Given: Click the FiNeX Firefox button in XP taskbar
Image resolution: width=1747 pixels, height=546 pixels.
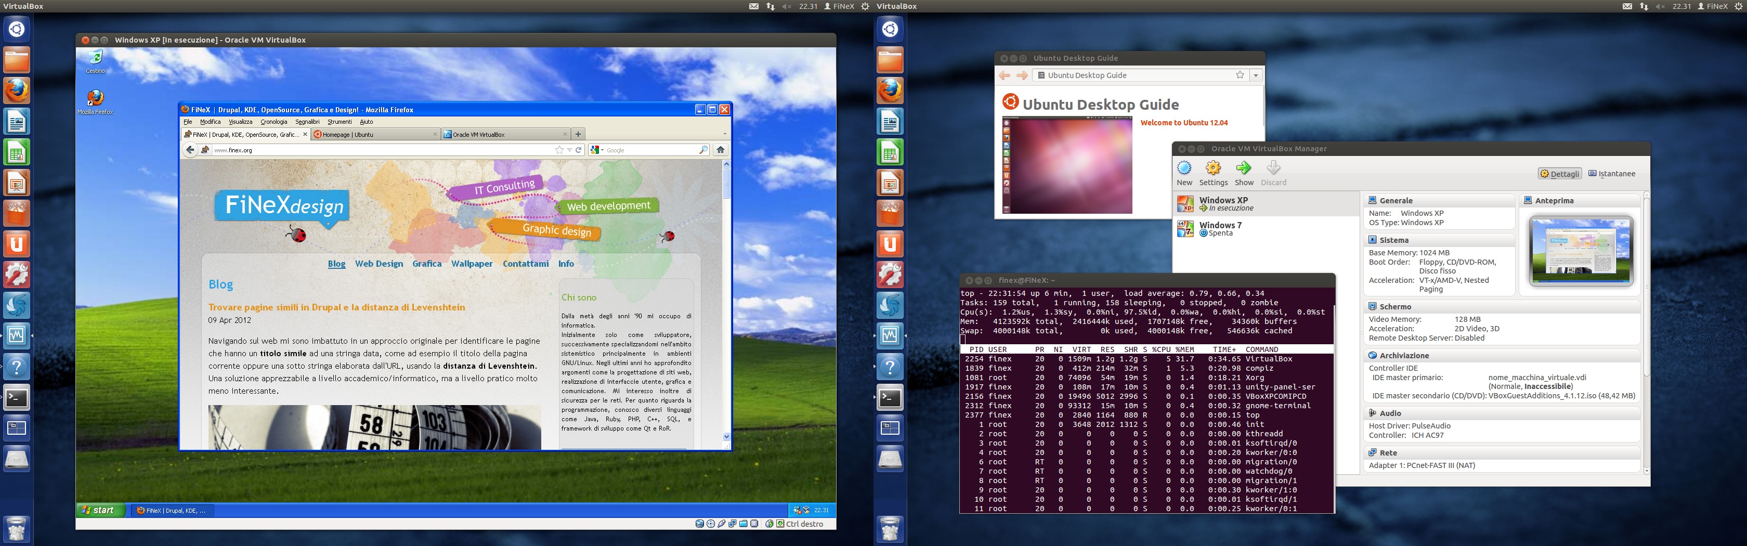Looking at the screenshot, I should click(172, 510).
